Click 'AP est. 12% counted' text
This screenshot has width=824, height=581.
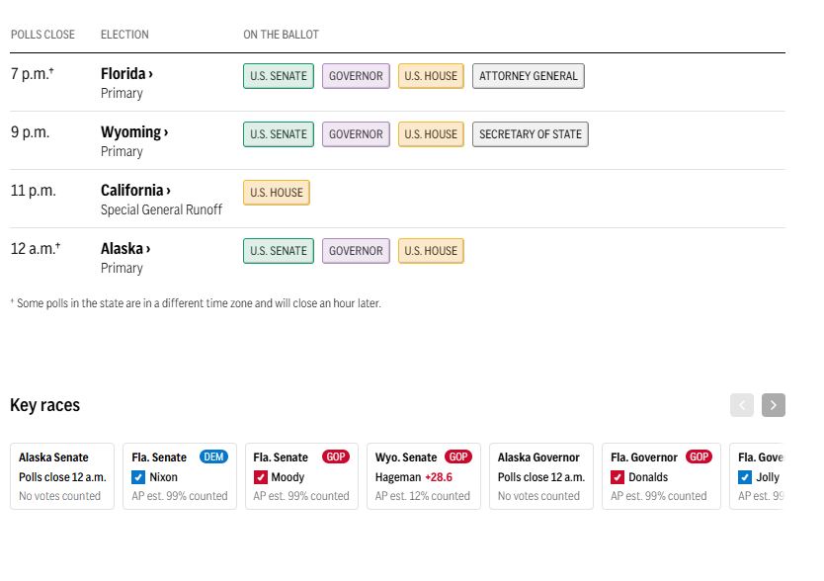[423, 496]
